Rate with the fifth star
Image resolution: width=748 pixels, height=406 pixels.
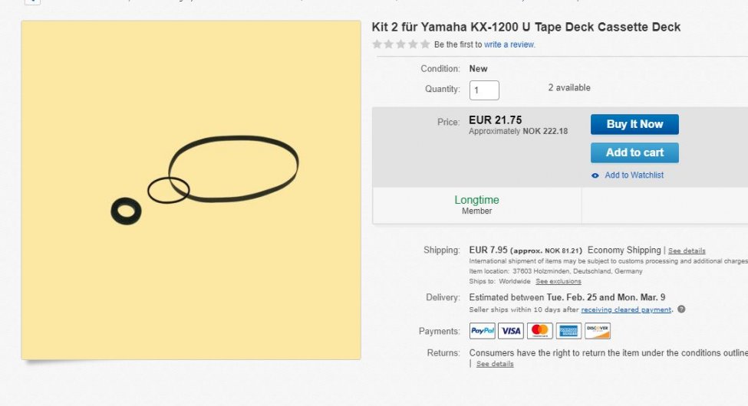425,44
